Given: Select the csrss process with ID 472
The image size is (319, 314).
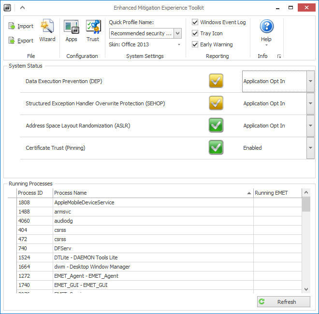Looking at the screenshot, I should (159, 239).
